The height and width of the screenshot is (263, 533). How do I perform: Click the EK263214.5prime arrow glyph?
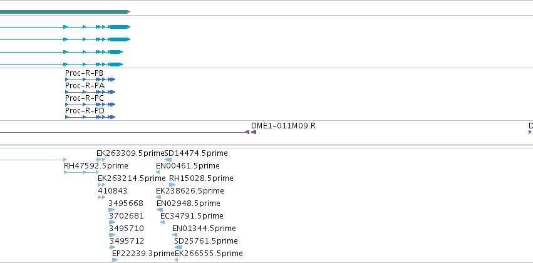[101, 185]
